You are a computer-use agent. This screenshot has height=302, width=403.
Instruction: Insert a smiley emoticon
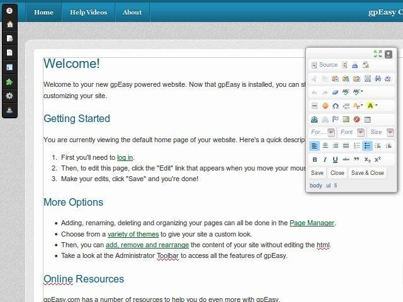pos(326,106)
